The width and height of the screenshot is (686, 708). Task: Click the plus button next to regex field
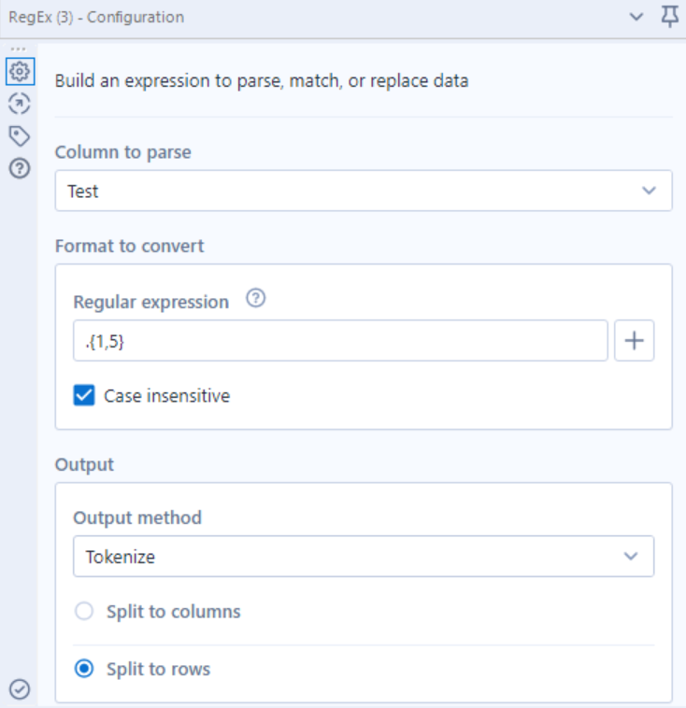pos(634,341)
